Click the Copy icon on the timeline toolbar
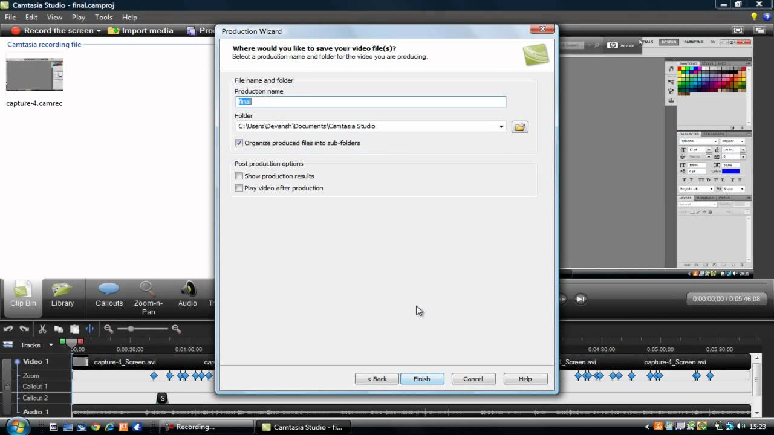The image size is (774, 435). point(59,329)
